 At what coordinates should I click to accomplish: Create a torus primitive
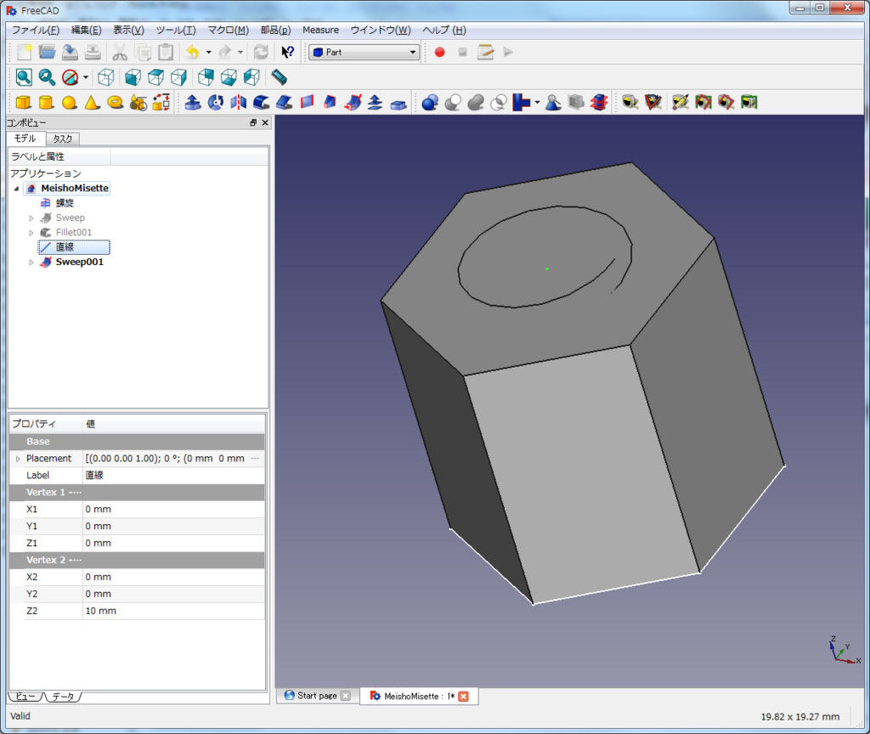(x=115, y=102)
